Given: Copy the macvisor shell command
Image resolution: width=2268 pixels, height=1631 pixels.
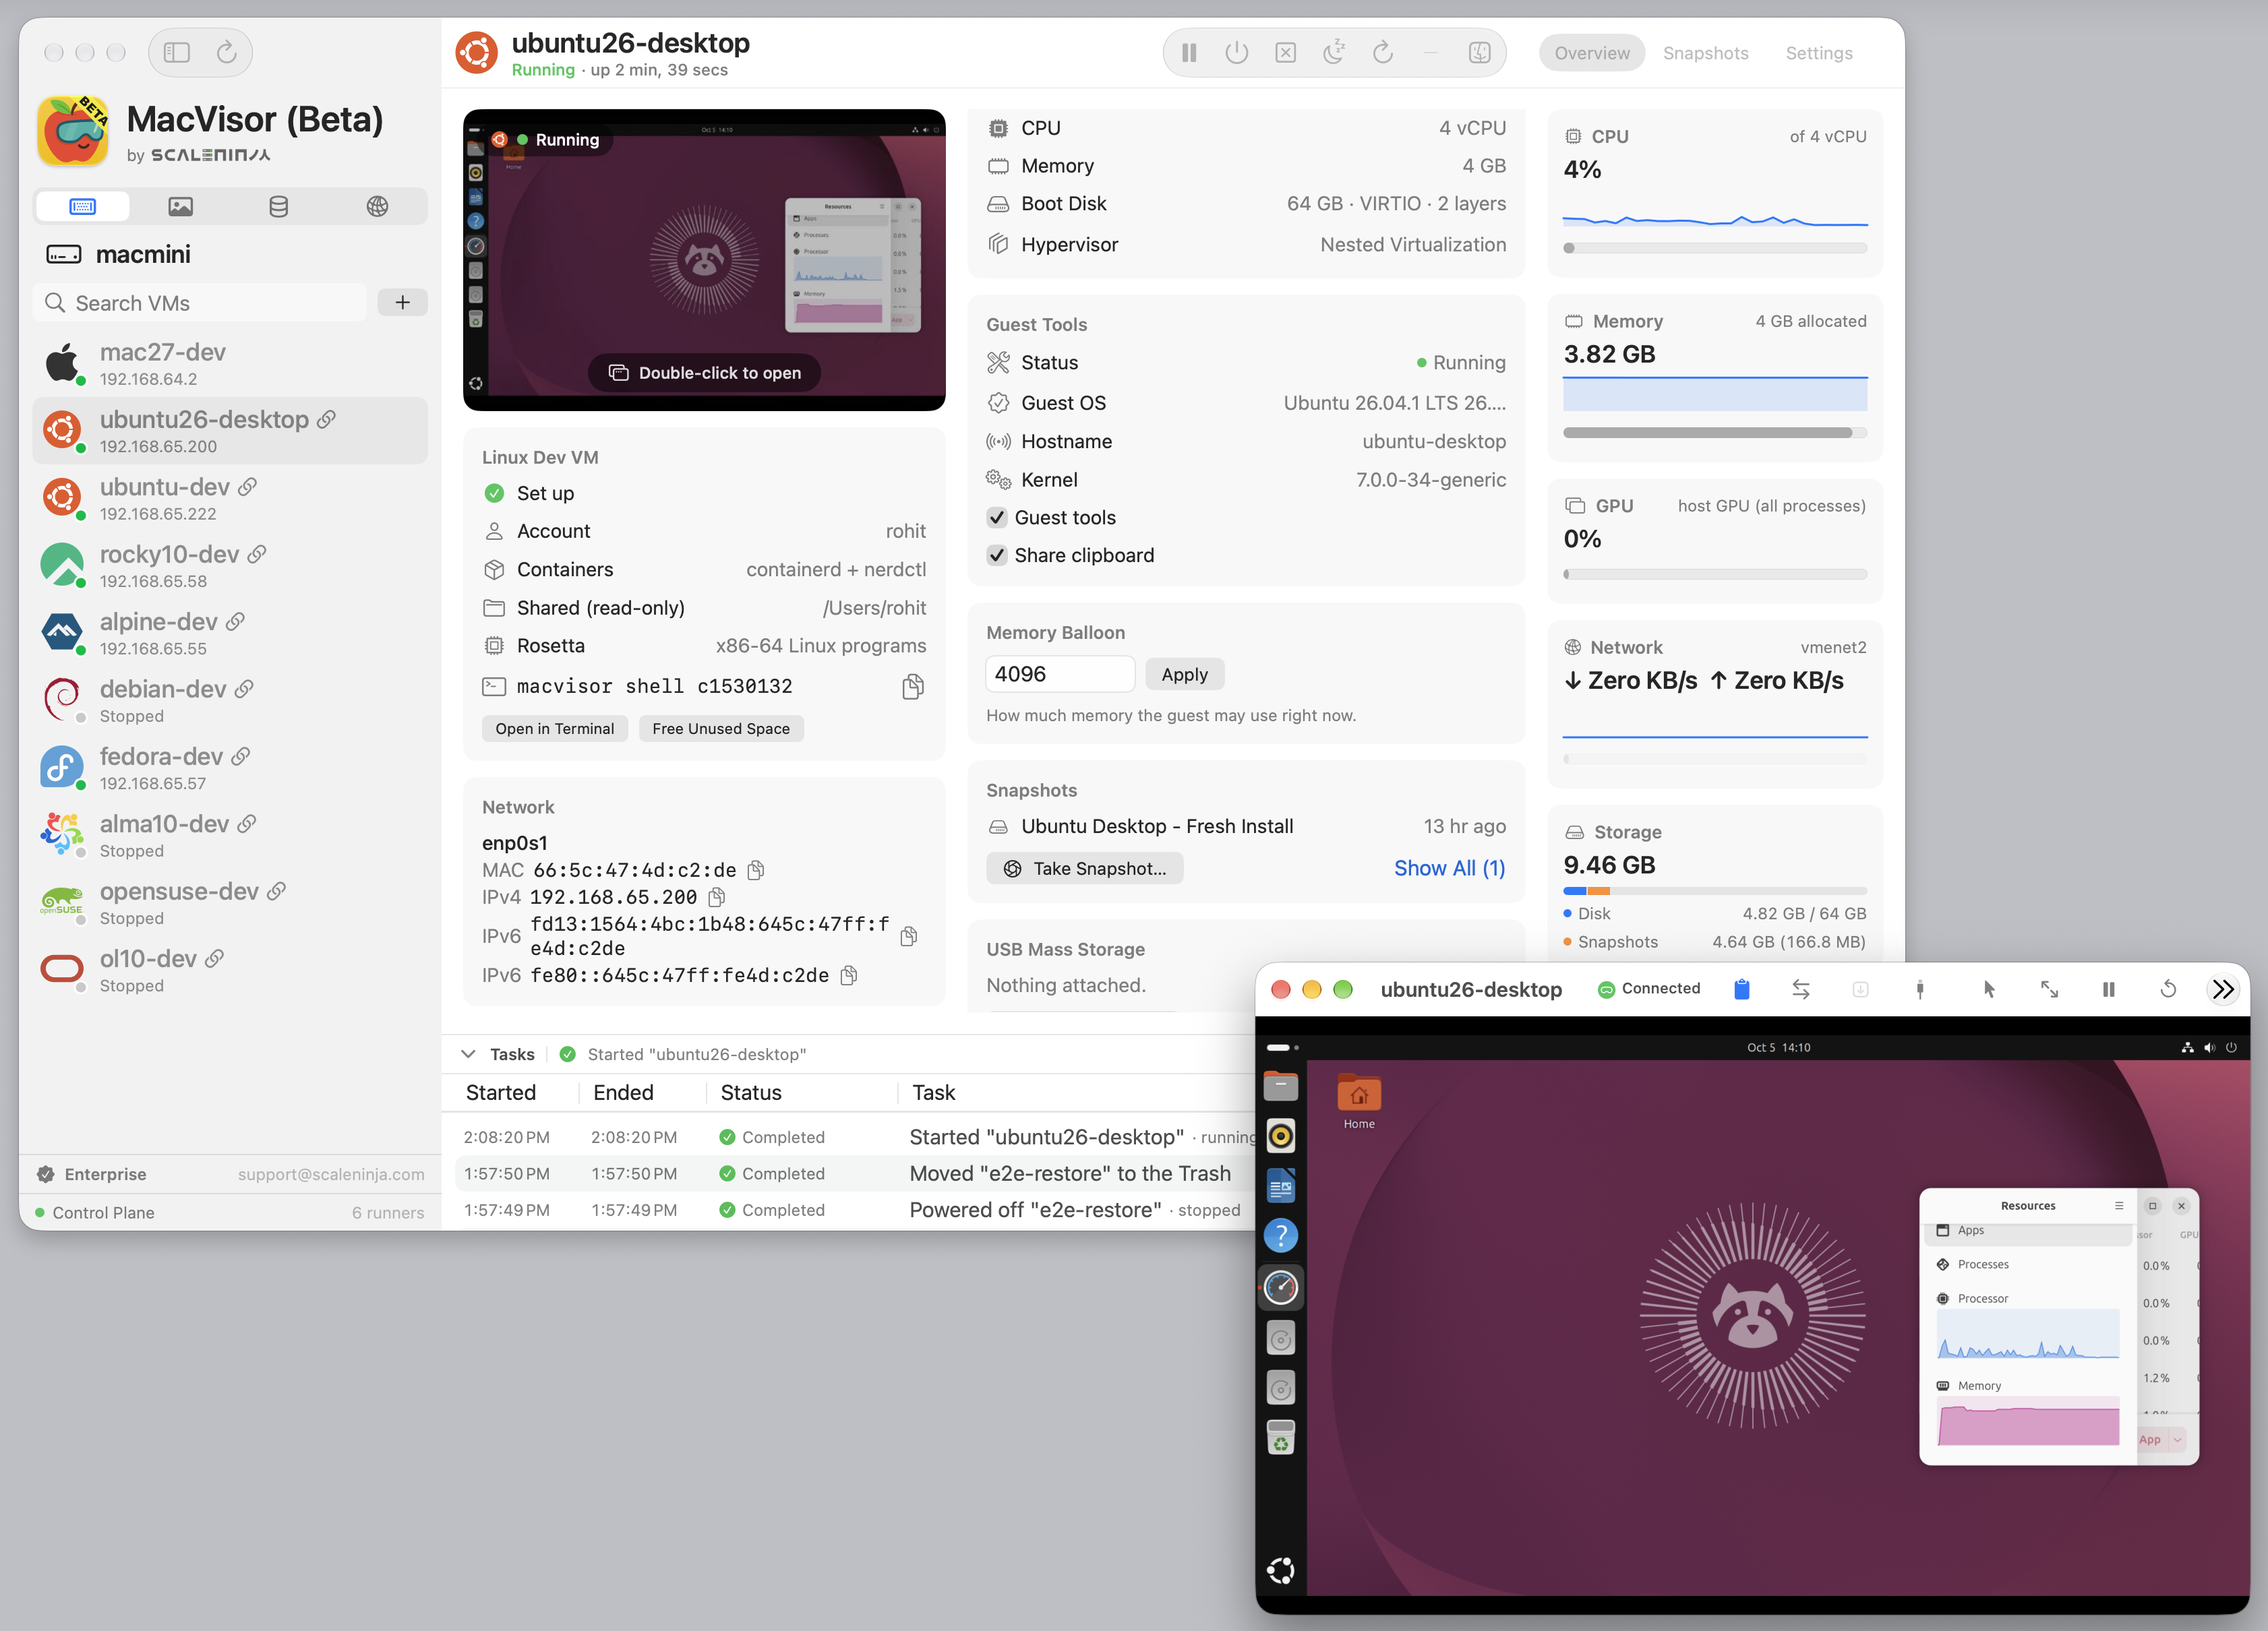Looking at the screenshot, I should pyautogui.click(x=912, y=687).
